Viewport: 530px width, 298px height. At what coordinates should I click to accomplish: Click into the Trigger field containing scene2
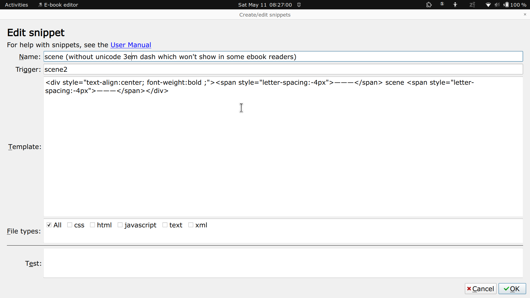[x=283, y=69]
